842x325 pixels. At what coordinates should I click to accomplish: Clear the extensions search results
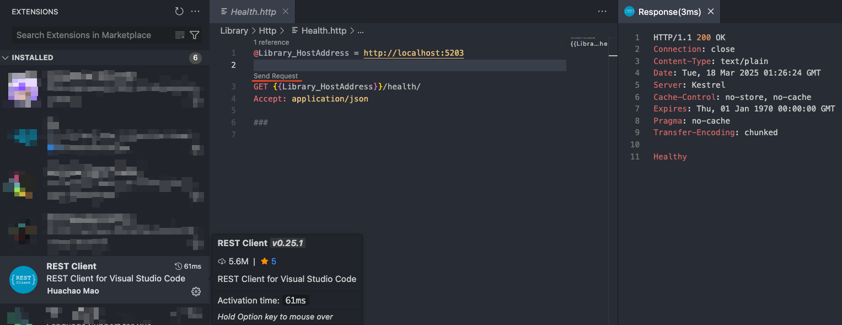click(180, 35)
